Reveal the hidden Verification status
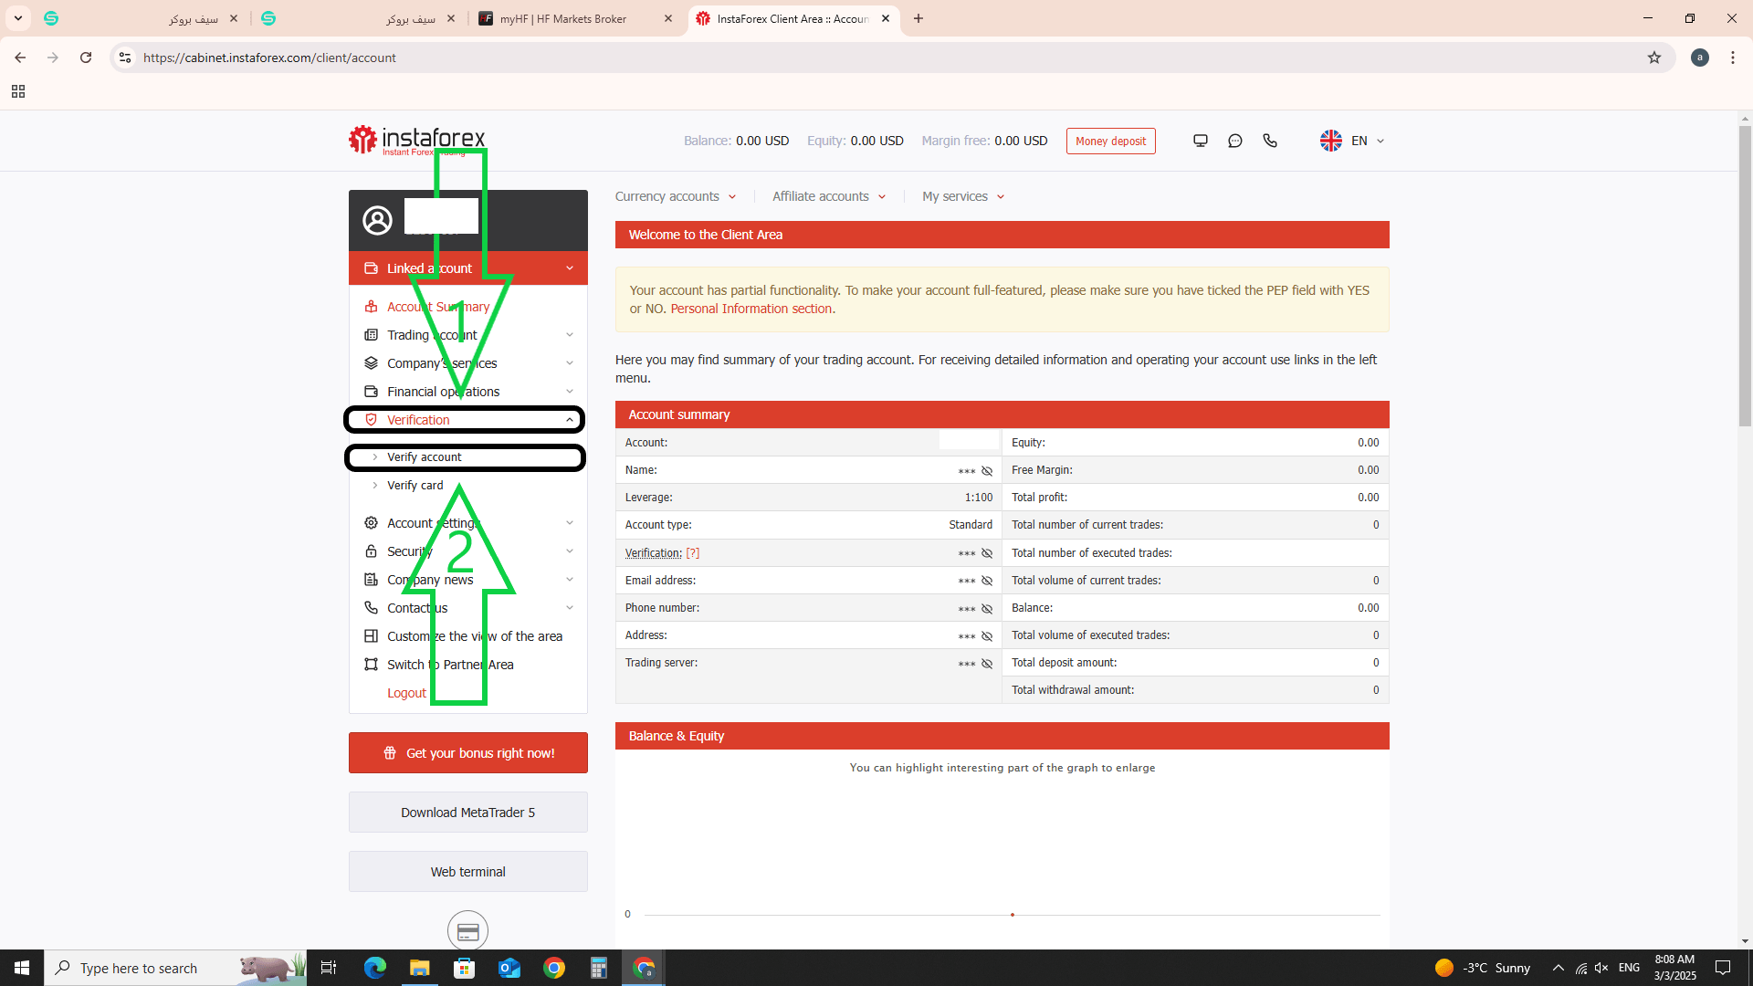1753x986 pixels. (987, 553)
